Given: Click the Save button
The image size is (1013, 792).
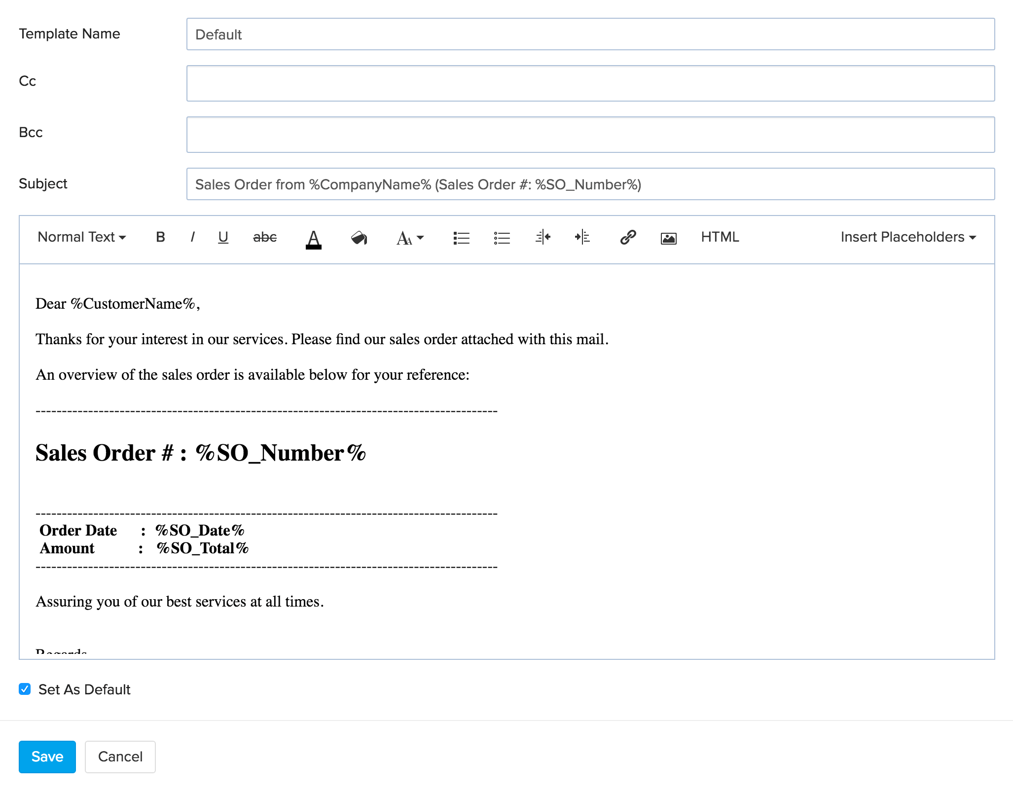Looking at the screenshot, I should 46,756.
